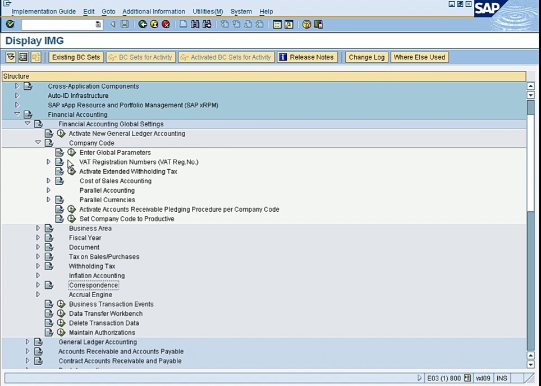
Task: Click the Release Notes button
Action: [307, 57]
